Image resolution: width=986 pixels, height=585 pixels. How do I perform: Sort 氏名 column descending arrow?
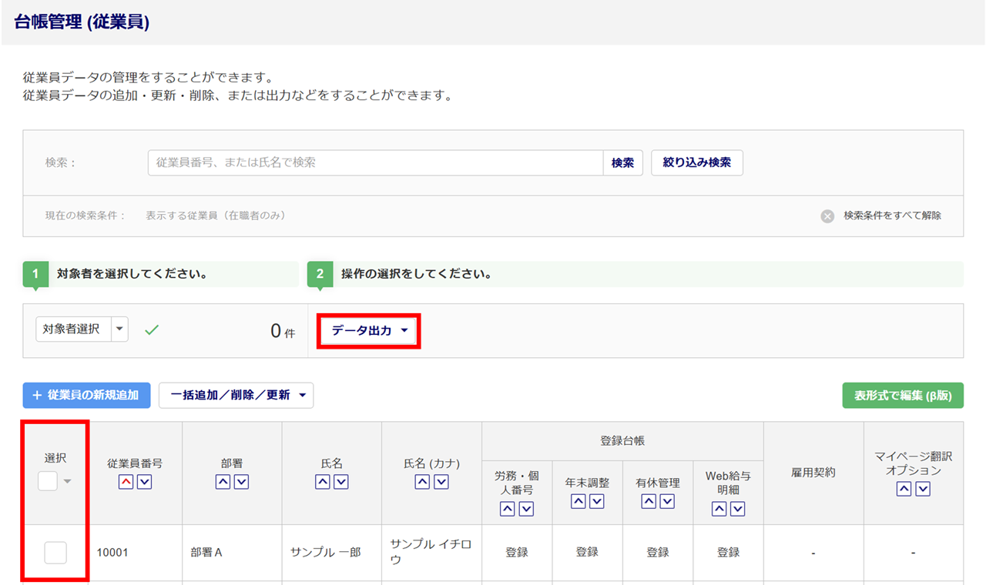click(341, 482)
